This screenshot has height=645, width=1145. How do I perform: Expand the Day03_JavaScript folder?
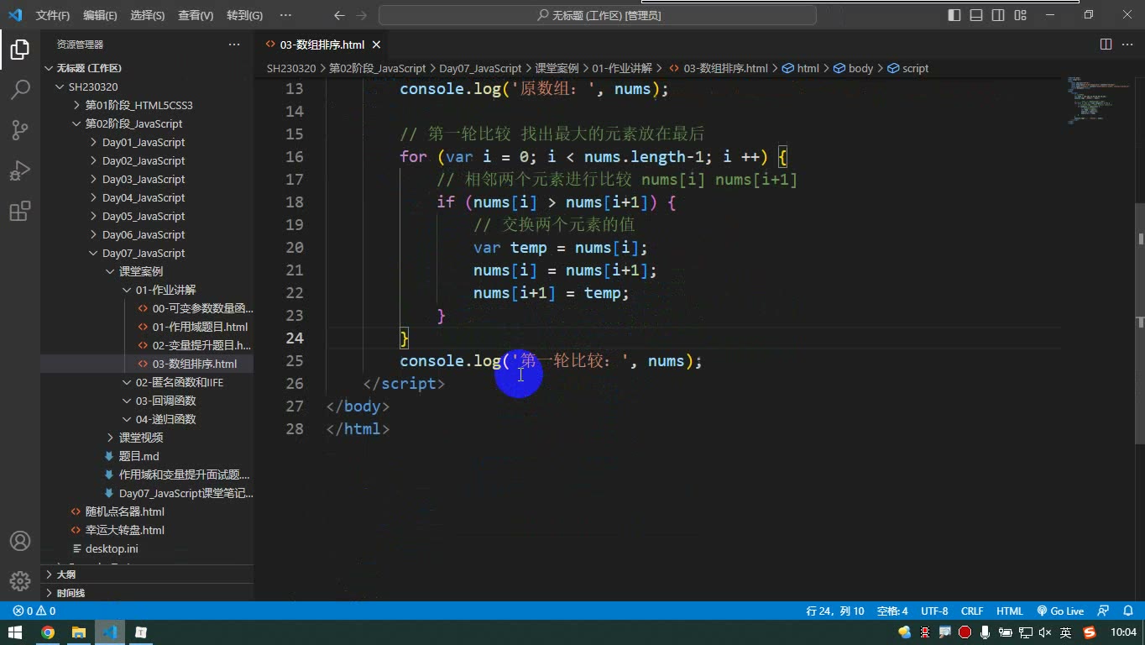coord(144,179)
